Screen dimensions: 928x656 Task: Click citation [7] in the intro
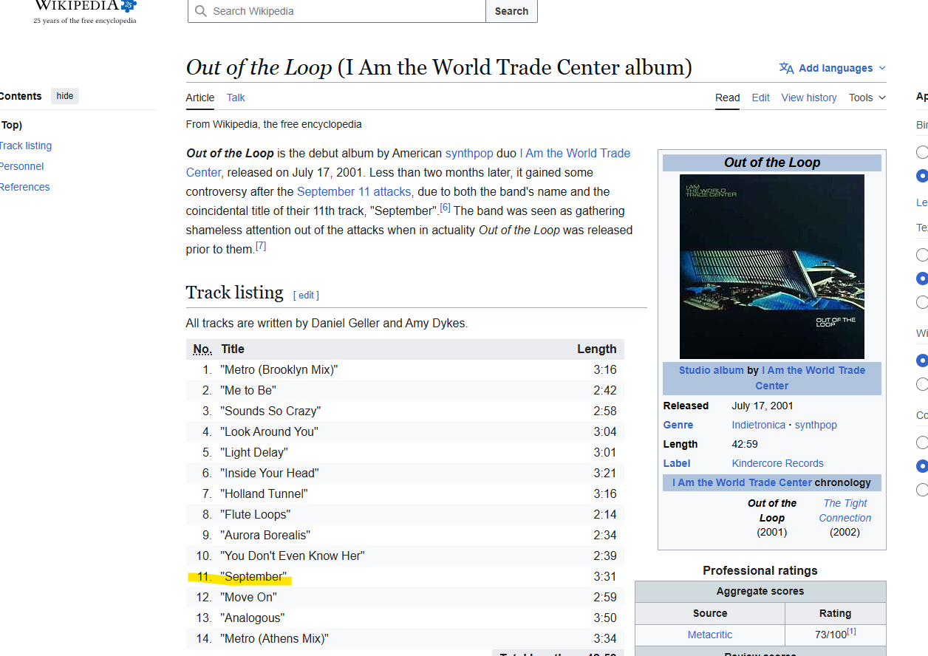click(x=261, y=246)
